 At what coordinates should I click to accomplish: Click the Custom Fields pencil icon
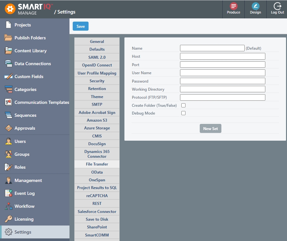click(x=8, y=76)
